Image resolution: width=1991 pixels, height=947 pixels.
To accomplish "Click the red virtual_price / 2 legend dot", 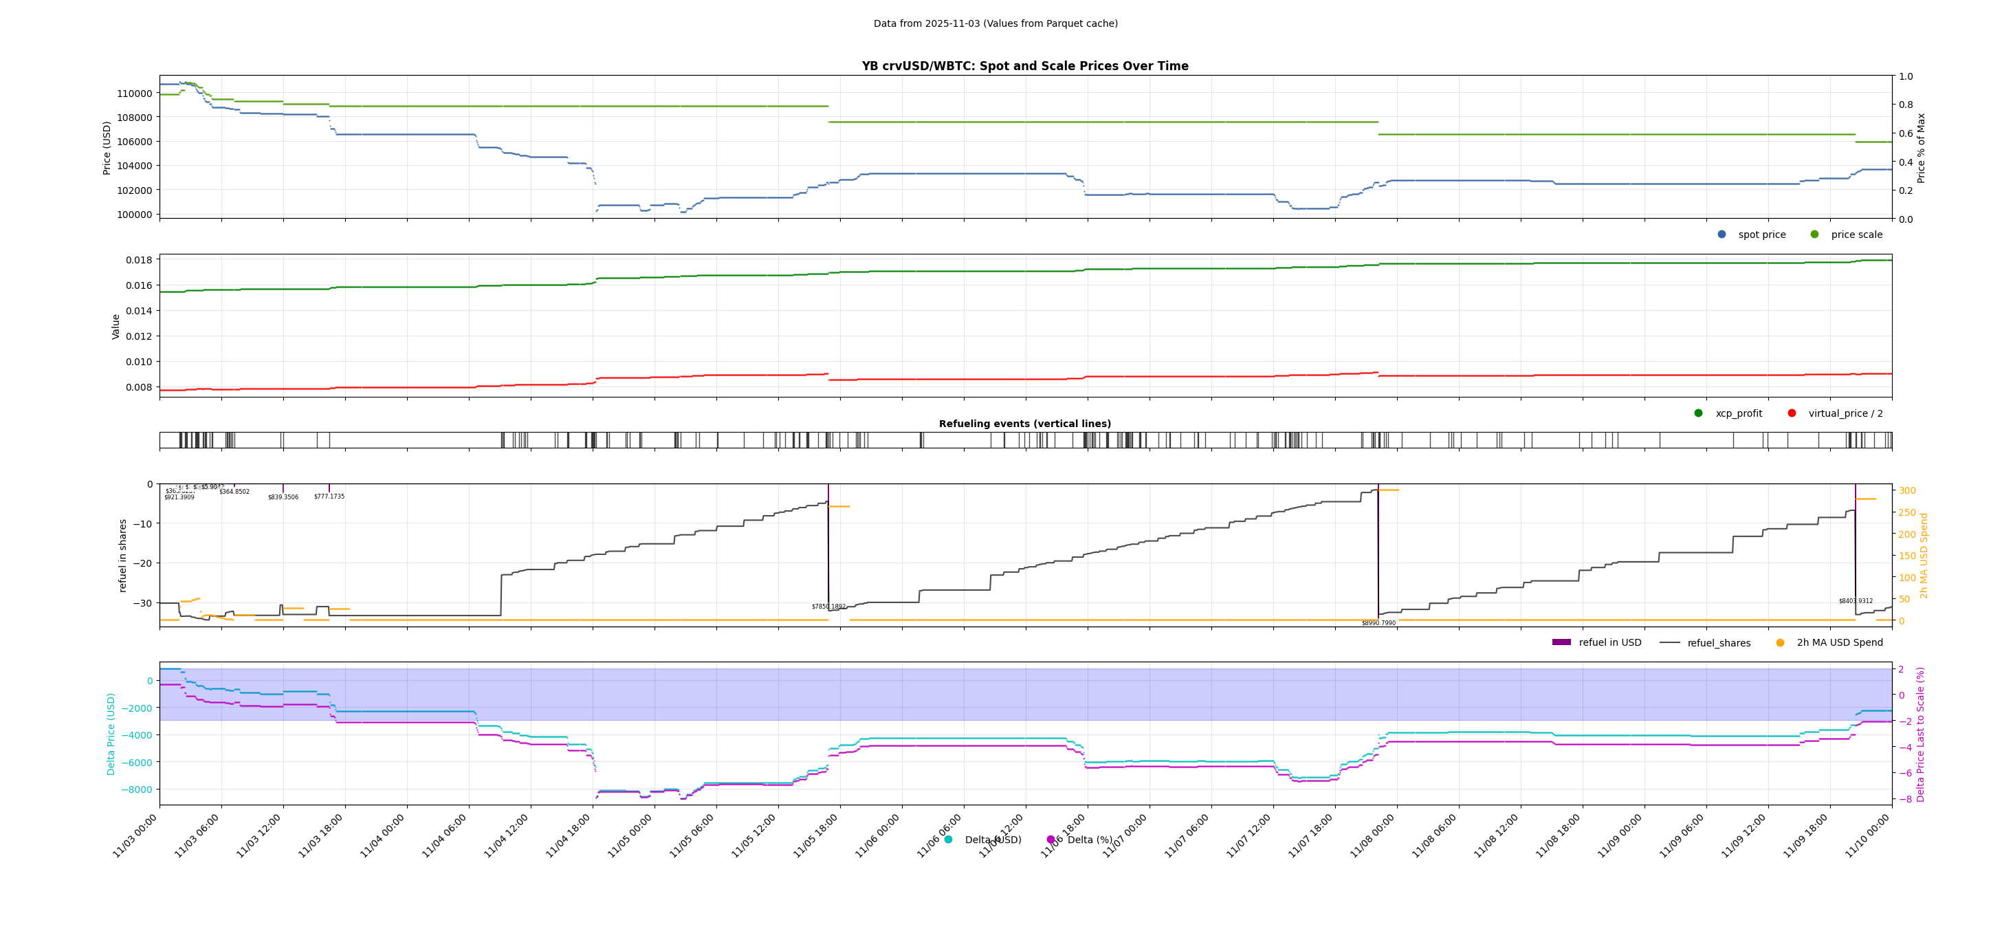I will (1792, 413).
